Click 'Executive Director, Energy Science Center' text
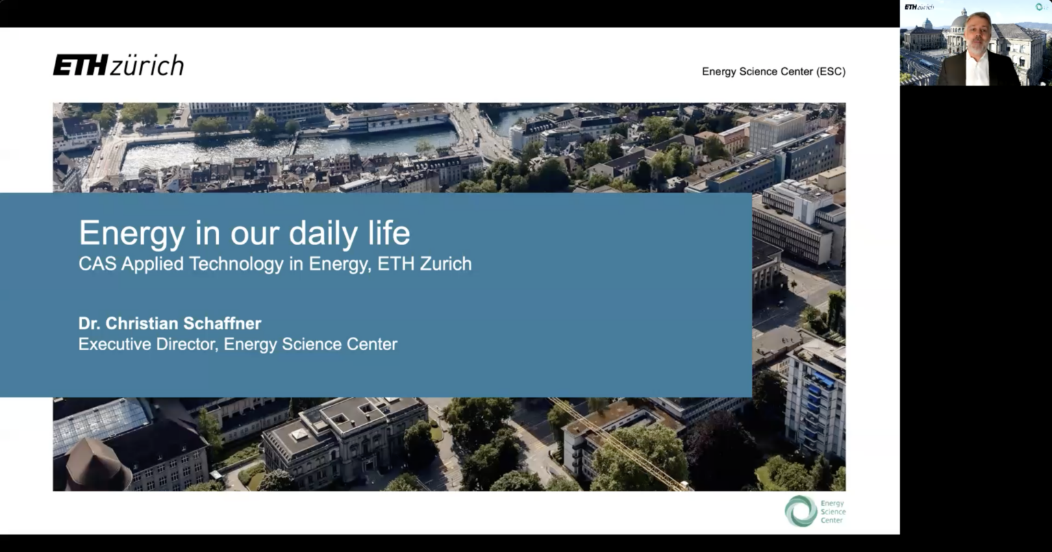 pos(238,344)
